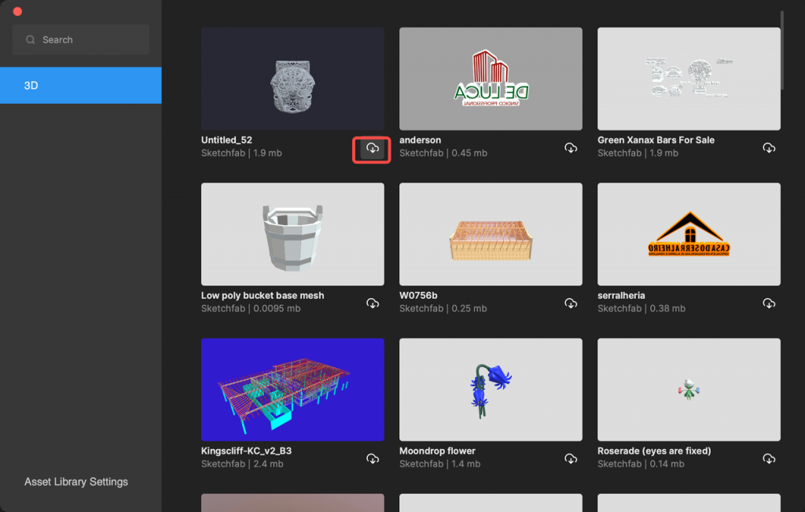Click "Sketchfab | 1.9 mb" under Untitled_52
The image size is (805, 512).
pyautogui.click(x=241, y=153)
